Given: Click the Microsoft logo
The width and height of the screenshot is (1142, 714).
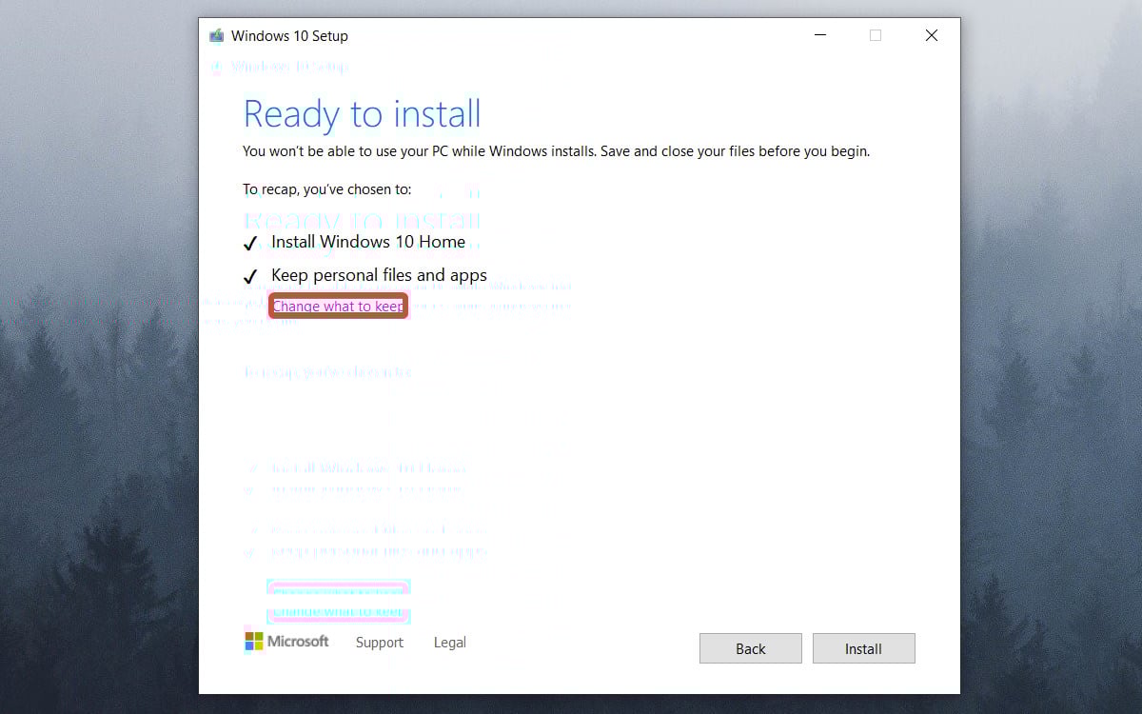Looking at the screenshot, I should coord(286,642).
